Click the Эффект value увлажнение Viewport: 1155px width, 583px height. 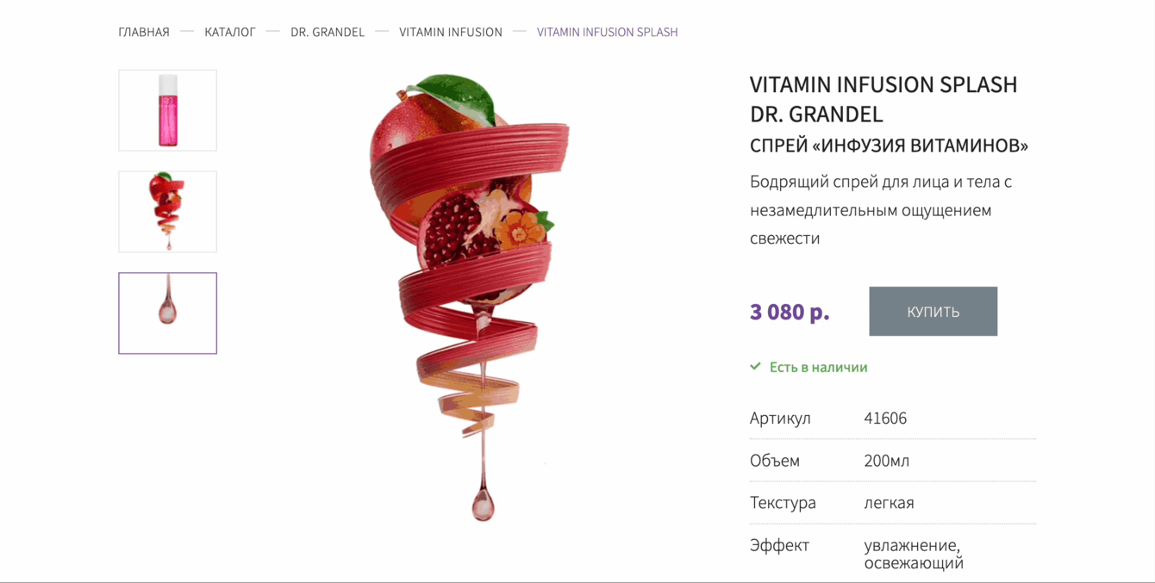(x=913, y=545)
